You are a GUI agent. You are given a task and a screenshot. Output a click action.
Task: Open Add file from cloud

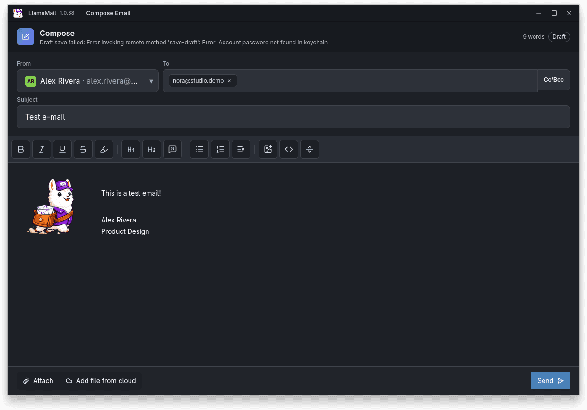pyautogui.click(x=101, y=380)
